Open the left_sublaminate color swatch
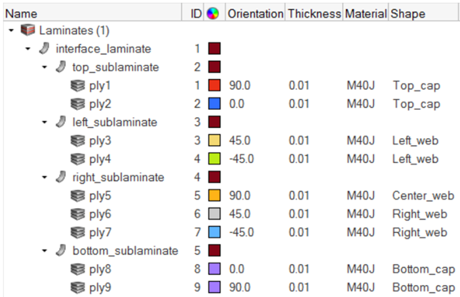 tap(214, 122)
